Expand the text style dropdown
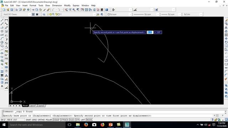The width and height of the screenshot is (228, 128). click(131, 10)
